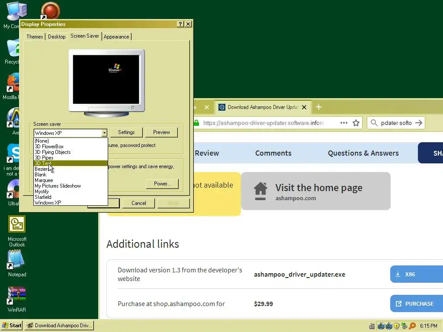
Task: Click the Firefox search box text
Action: coord(396,123)
